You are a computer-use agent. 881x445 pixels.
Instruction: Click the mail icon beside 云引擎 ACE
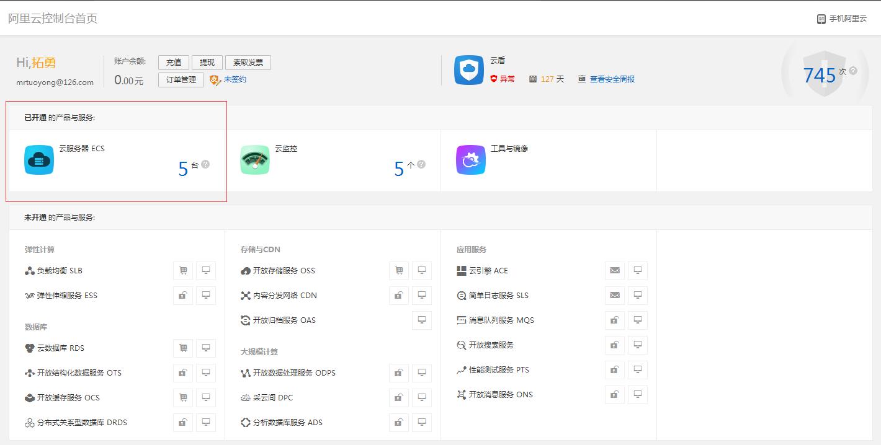pyautogui.click(x=614, y=270)
